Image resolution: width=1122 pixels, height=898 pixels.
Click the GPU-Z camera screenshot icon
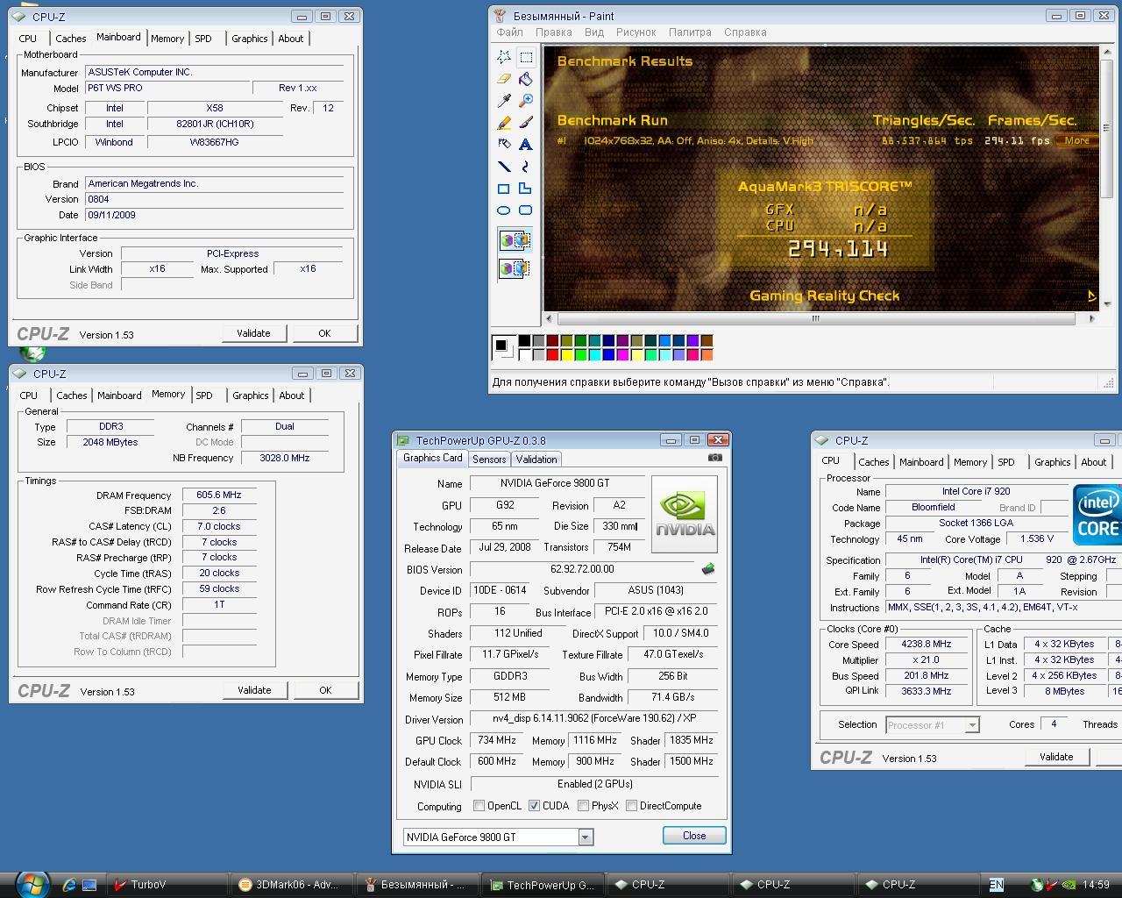point(715,458)
